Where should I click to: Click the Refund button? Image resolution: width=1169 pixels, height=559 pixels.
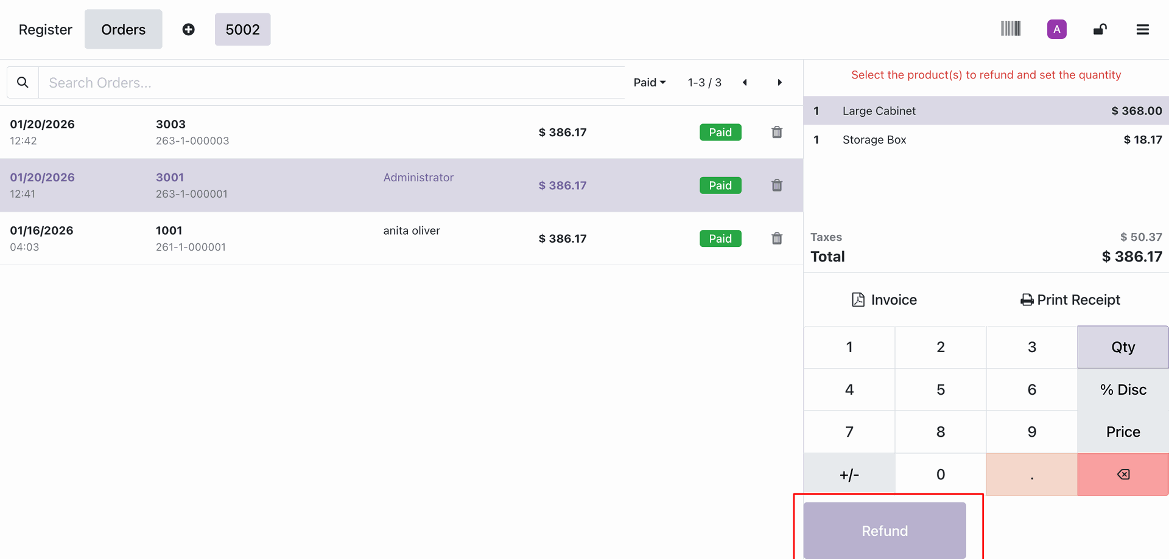(884, 530)
